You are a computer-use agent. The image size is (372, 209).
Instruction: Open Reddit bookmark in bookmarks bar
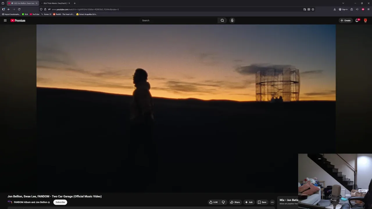click(x=64, y=14)
